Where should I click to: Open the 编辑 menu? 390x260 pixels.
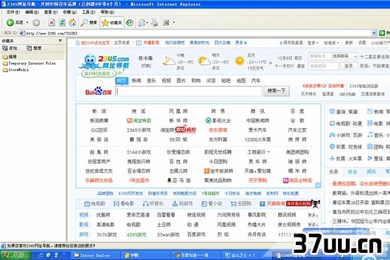tap(32, 12)
